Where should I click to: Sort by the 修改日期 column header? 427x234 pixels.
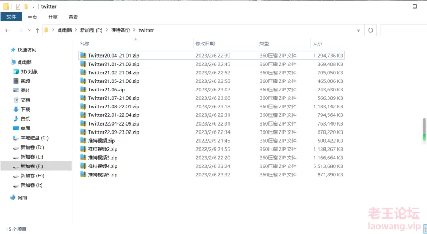click(x=205, y=44)
